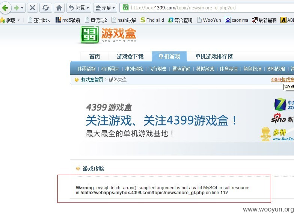The width and height of the screenshot is (294, 213).
Task: Open the 排列消除 game category
Action: tap(134, 69)
